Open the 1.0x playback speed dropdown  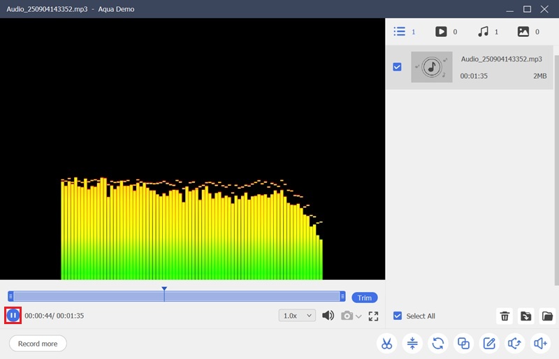297,316
